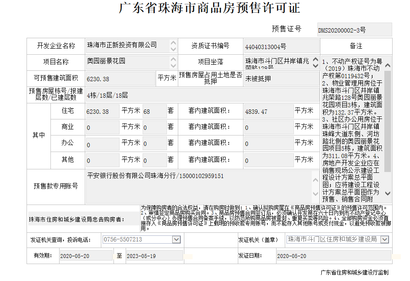Expand the 珠海市斗门区住房和城乡建设局 dropdown
This screenshot has width=410, height=281.
(x=384, y=239)
